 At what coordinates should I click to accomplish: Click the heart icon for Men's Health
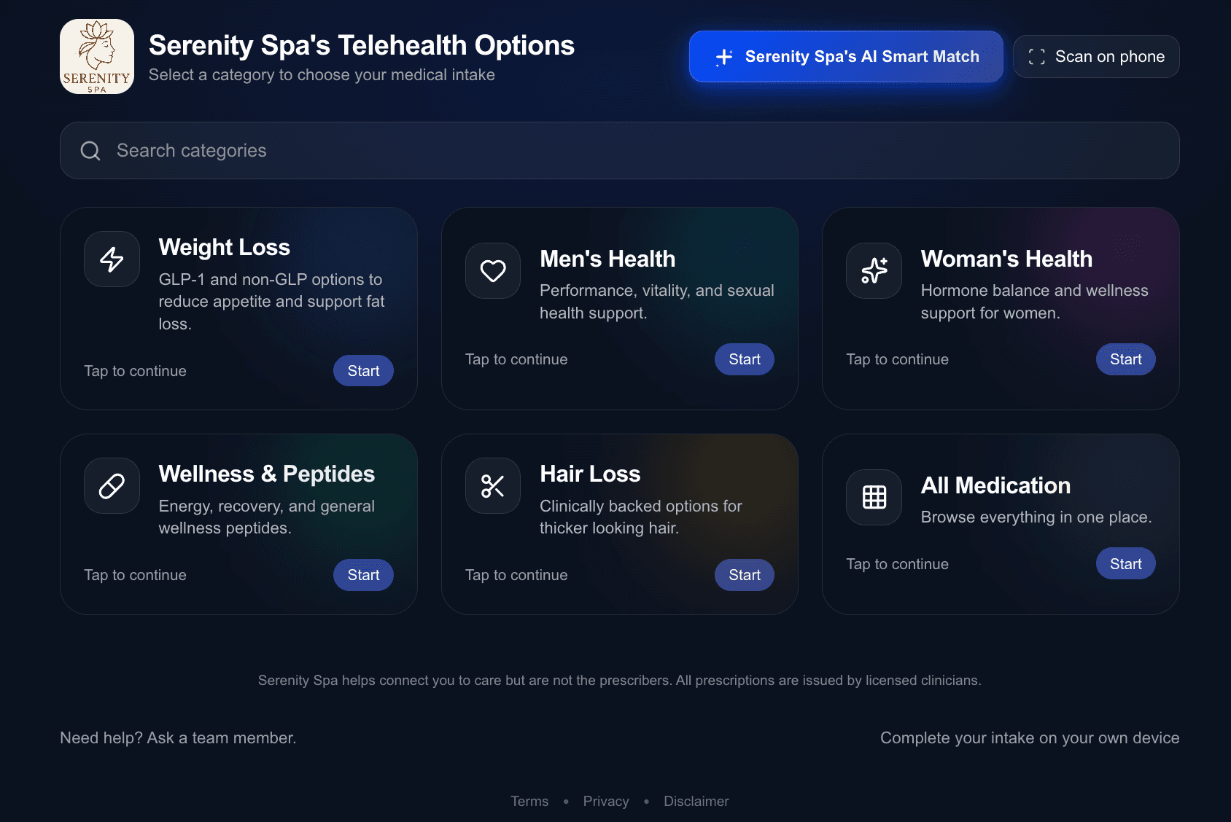[492, 270]
